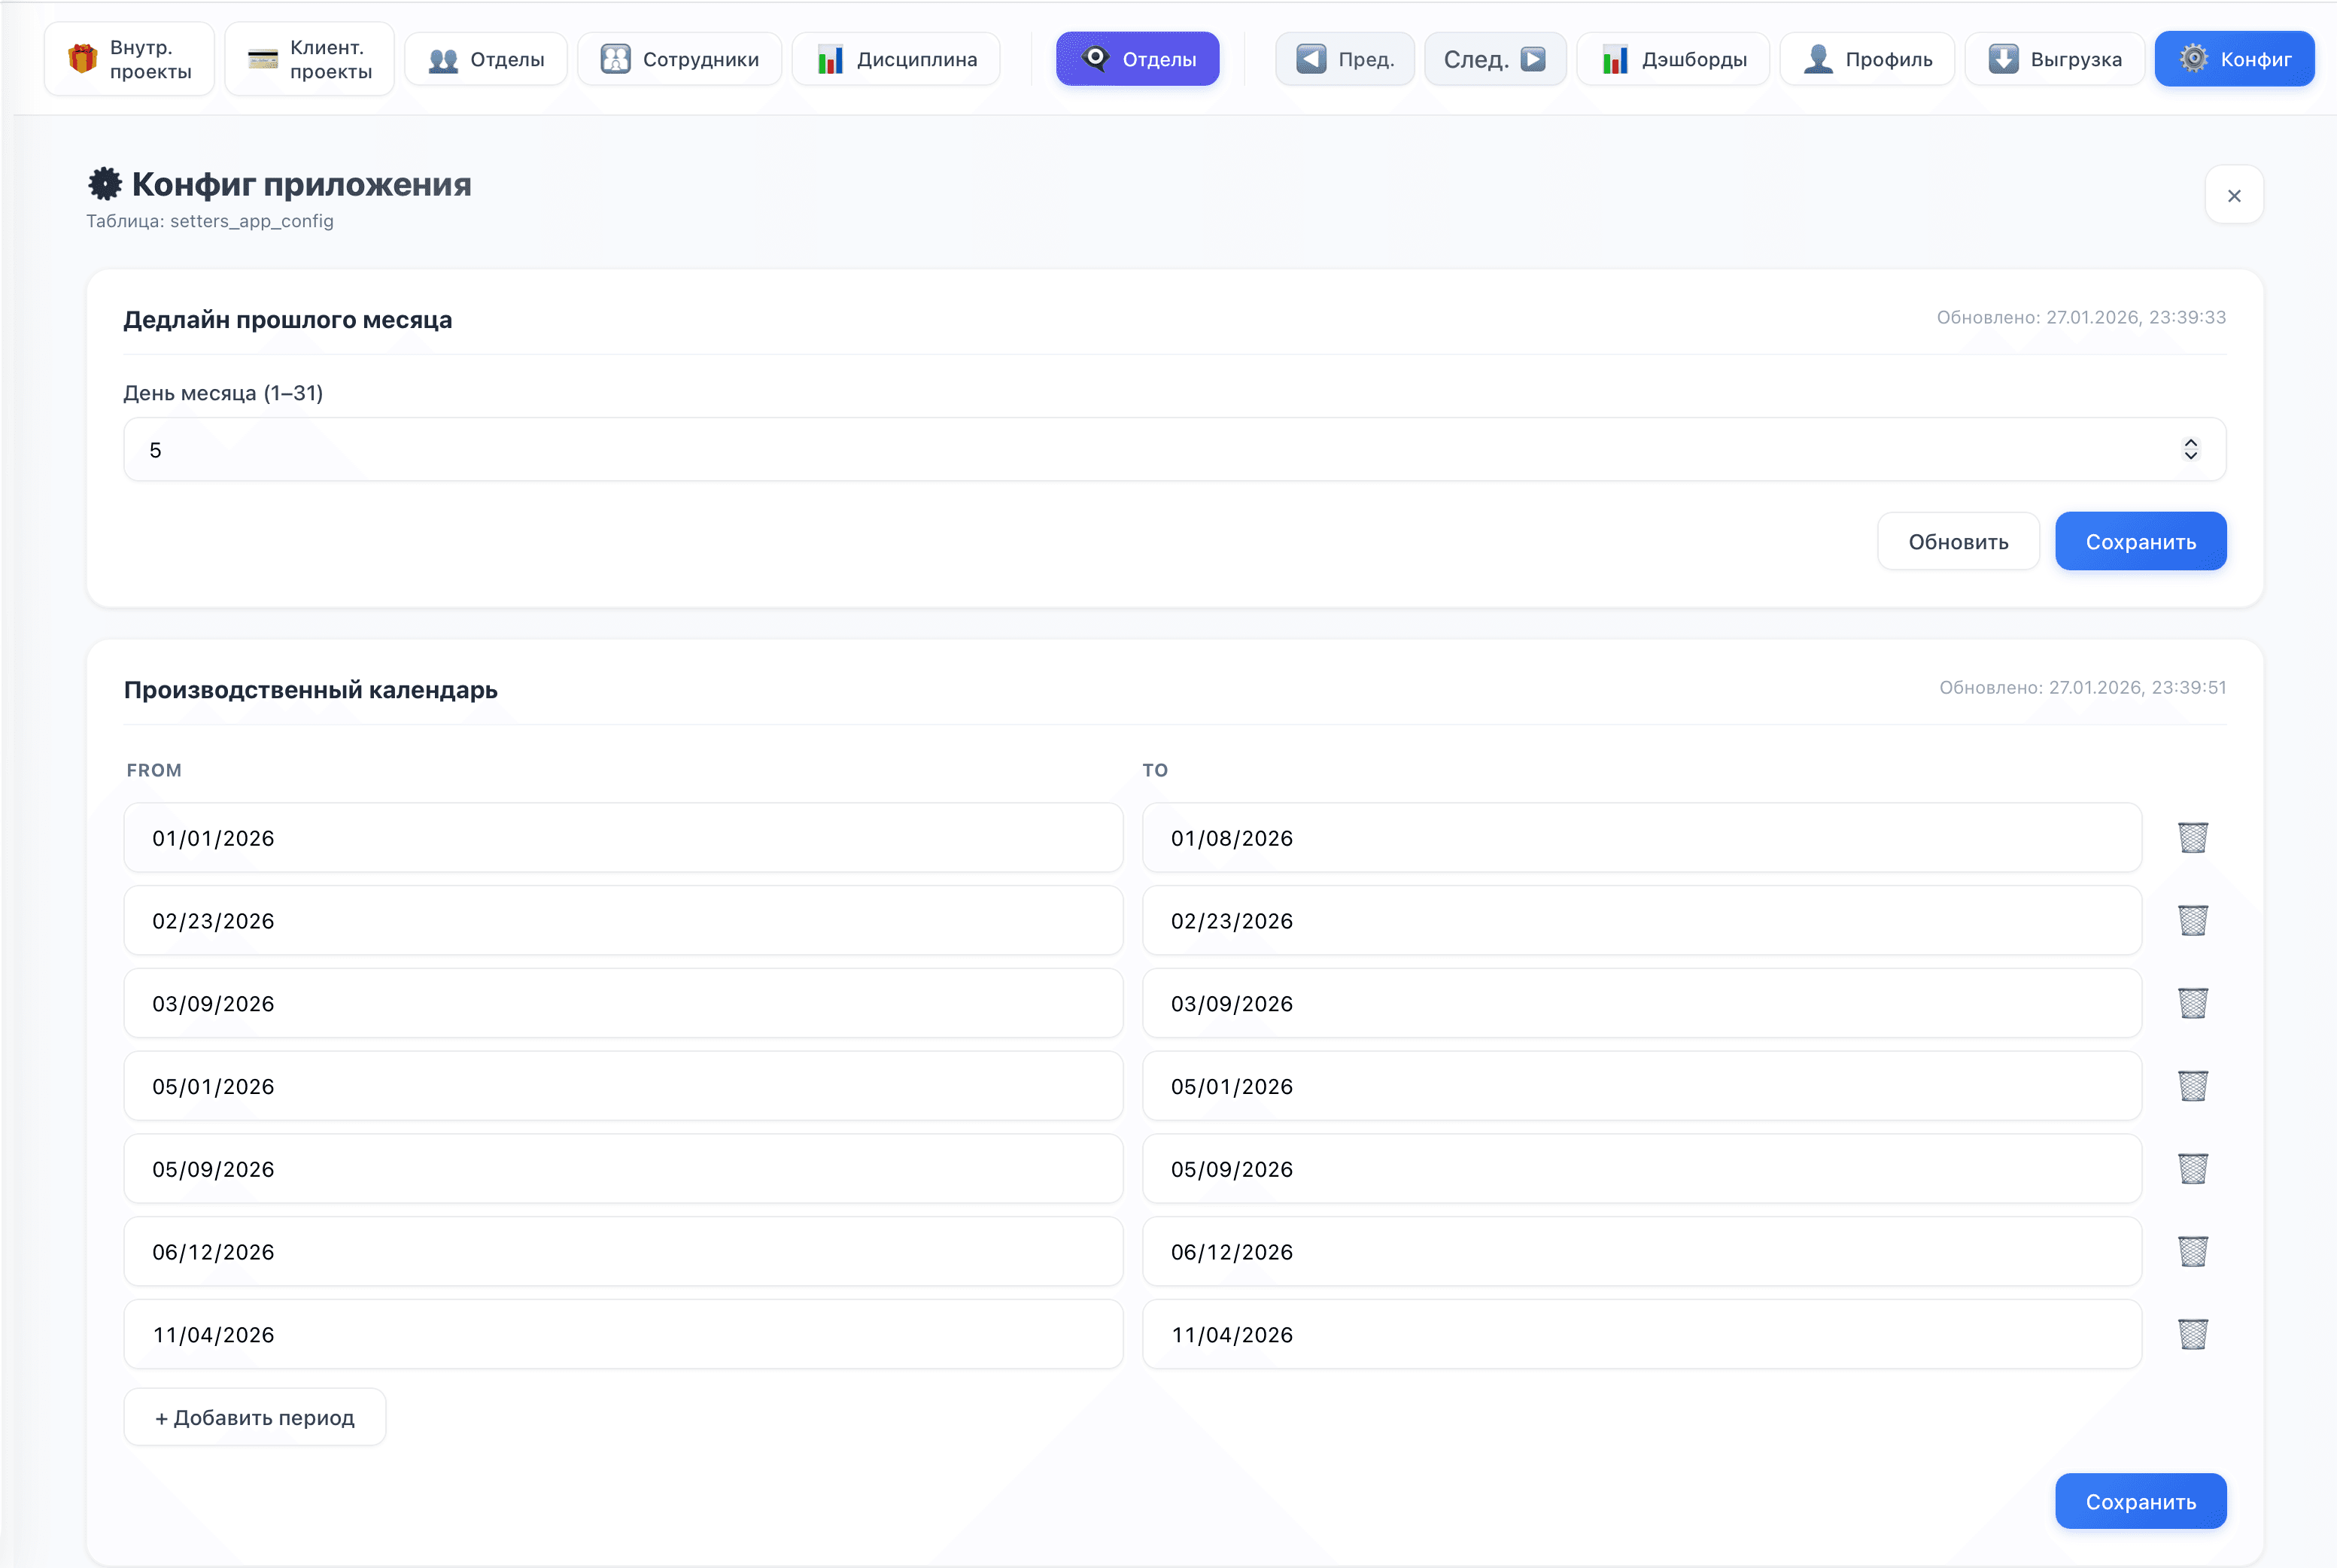Screen dimensions: 2337x1568
Task: Click the FROM date field 01/01/2026
Action: (x=622, y=838)
